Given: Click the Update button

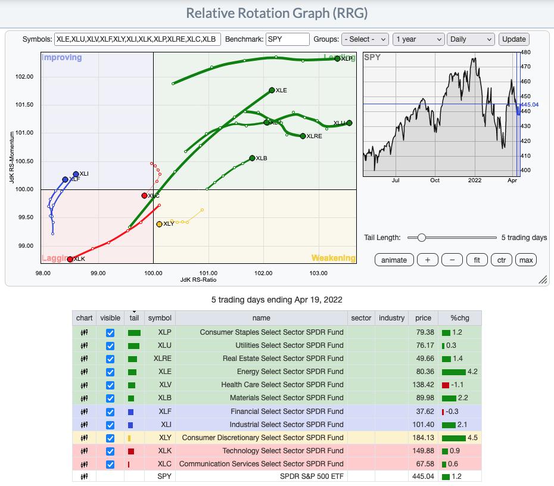Looking at the screenshot, I should (x=513, y=39).
